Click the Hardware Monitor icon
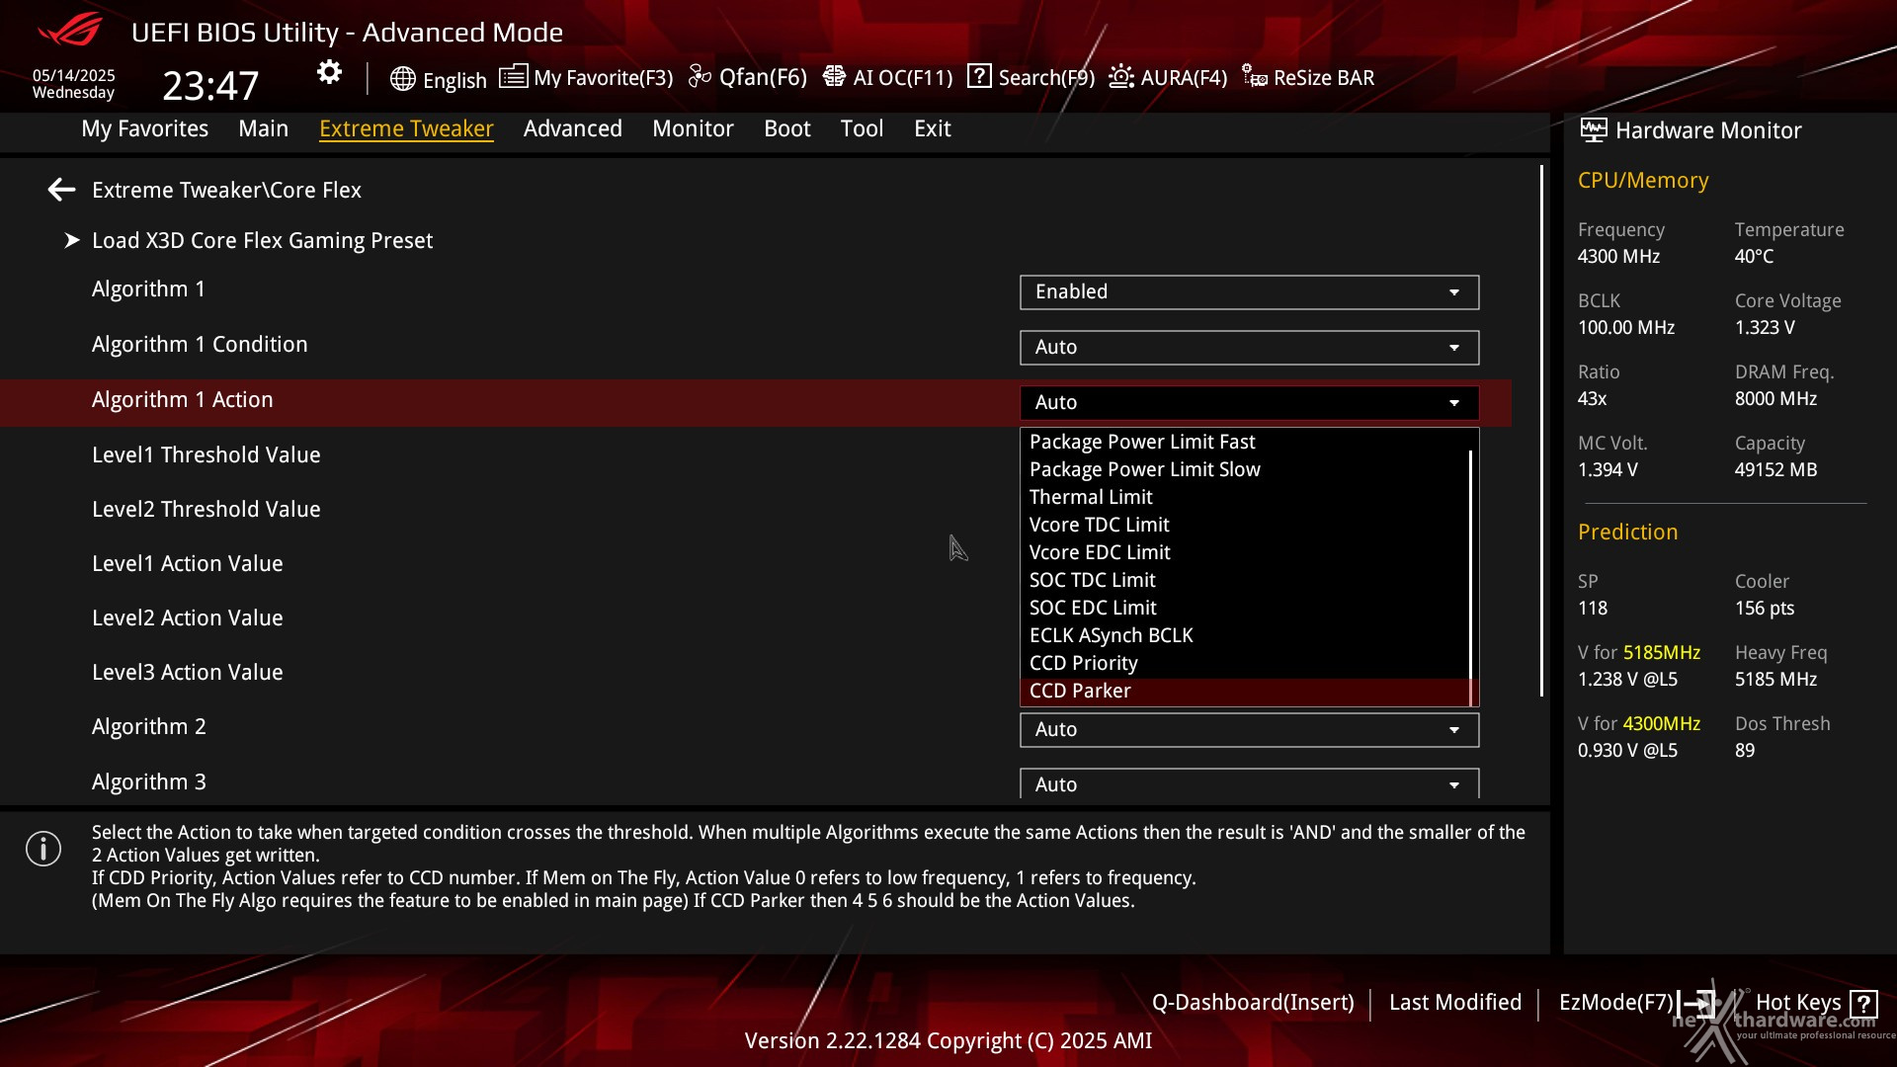1897x1067 pixels. (1593, 129)
